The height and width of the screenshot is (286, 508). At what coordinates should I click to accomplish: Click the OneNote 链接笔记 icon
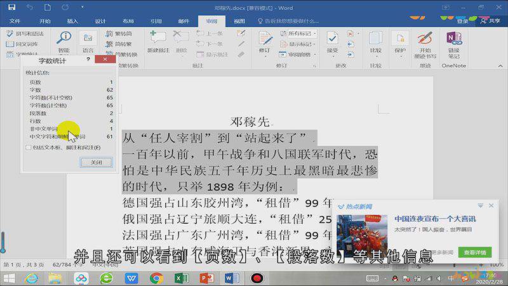point(454,38)
